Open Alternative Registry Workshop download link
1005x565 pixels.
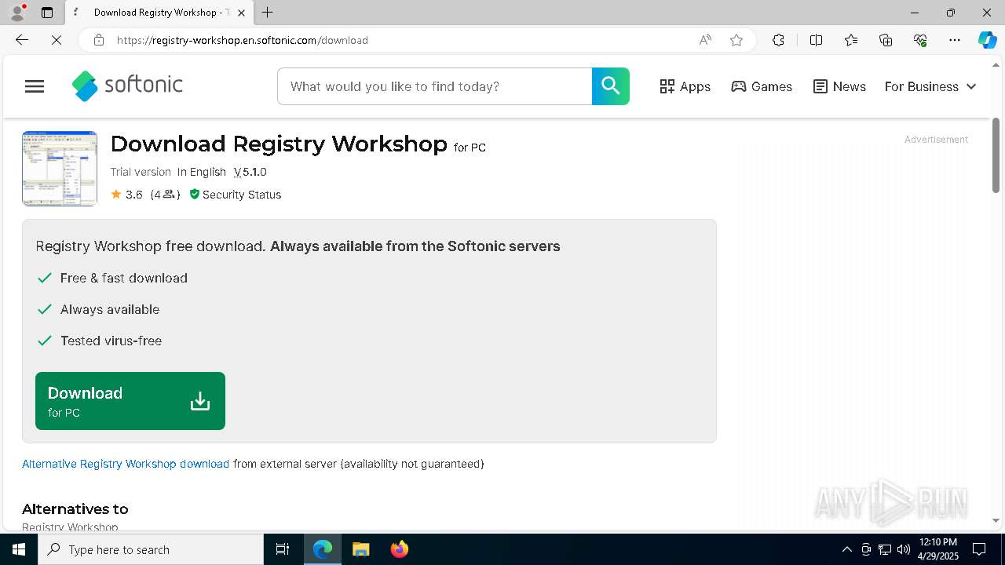[x=126, y=464]
